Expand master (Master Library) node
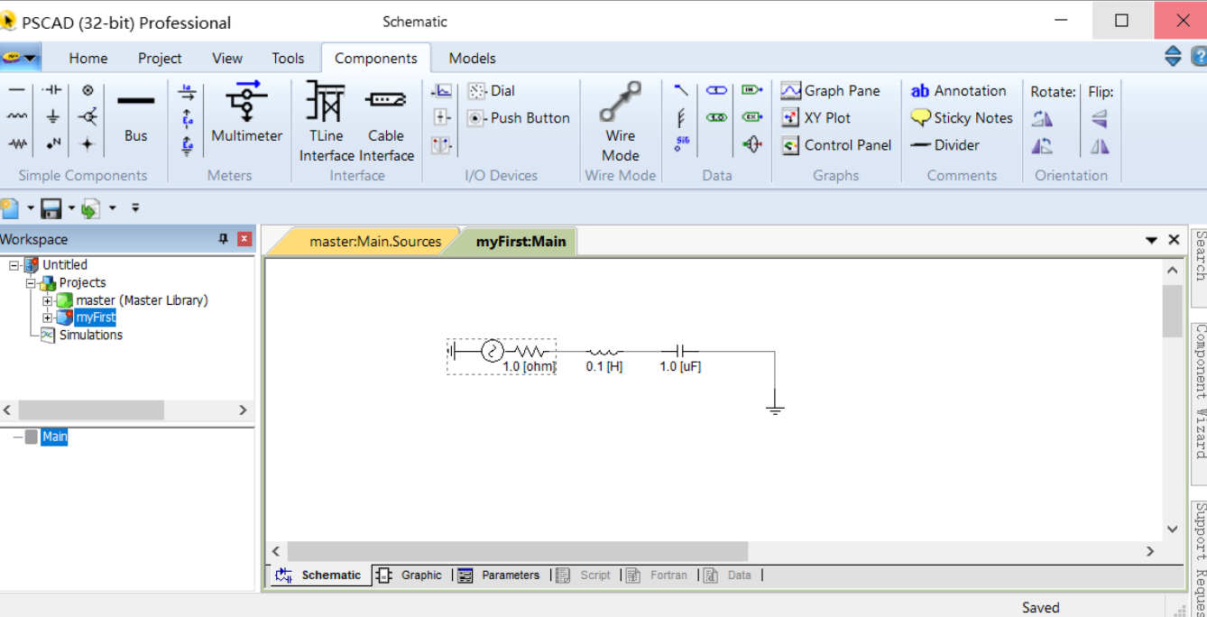This screenshot has width=1207, height=617. (48, 300)
